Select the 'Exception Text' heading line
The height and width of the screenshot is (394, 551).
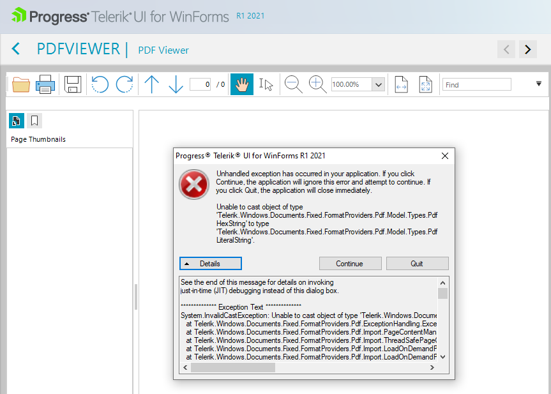tap(241, 307)
